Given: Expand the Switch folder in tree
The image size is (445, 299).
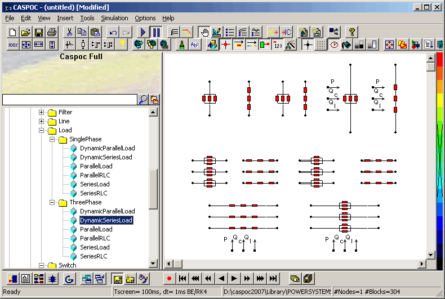Looking at the screenshot, I should [x=41, y=265].
